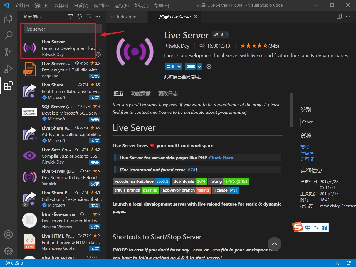Click the large Live Server extension logo
Image resolution: width=356 pixels, height=267 pixels.
(x=135, y=51)
